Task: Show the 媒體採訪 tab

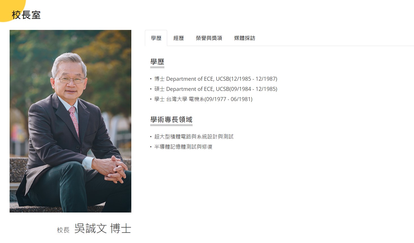Action: (245, 38)
